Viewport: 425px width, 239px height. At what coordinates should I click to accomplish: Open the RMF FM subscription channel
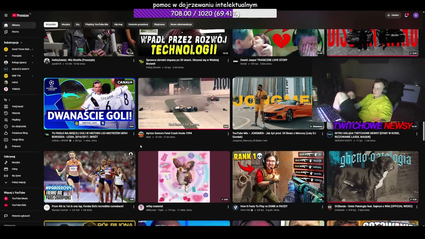(x=20, y=76)
